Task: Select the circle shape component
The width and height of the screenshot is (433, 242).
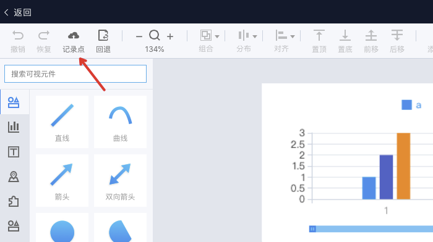Action: pyautogui.click(x=62, y=228)
